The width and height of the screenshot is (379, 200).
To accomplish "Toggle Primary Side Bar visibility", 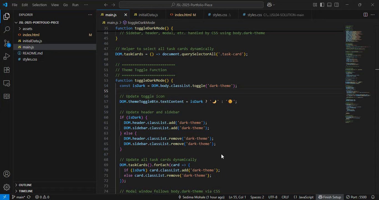I will [x=322, y=5].
